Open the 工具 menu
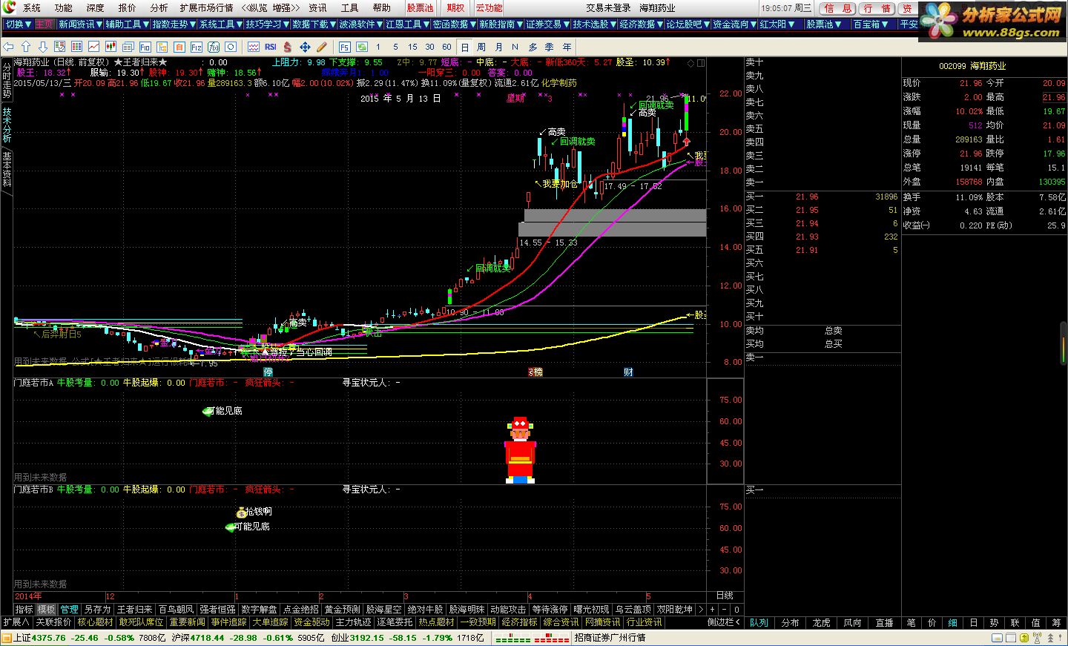 tap(349, 7)
